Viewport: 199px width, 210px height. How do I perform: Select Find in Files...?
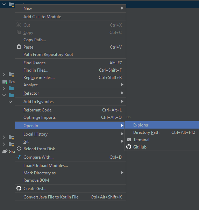[x=70, y=70]
